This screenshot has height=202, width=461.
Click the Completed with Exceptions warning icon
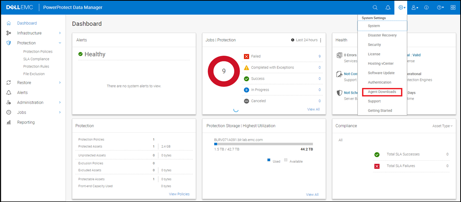pyautogui.click(x=246, y=68)
